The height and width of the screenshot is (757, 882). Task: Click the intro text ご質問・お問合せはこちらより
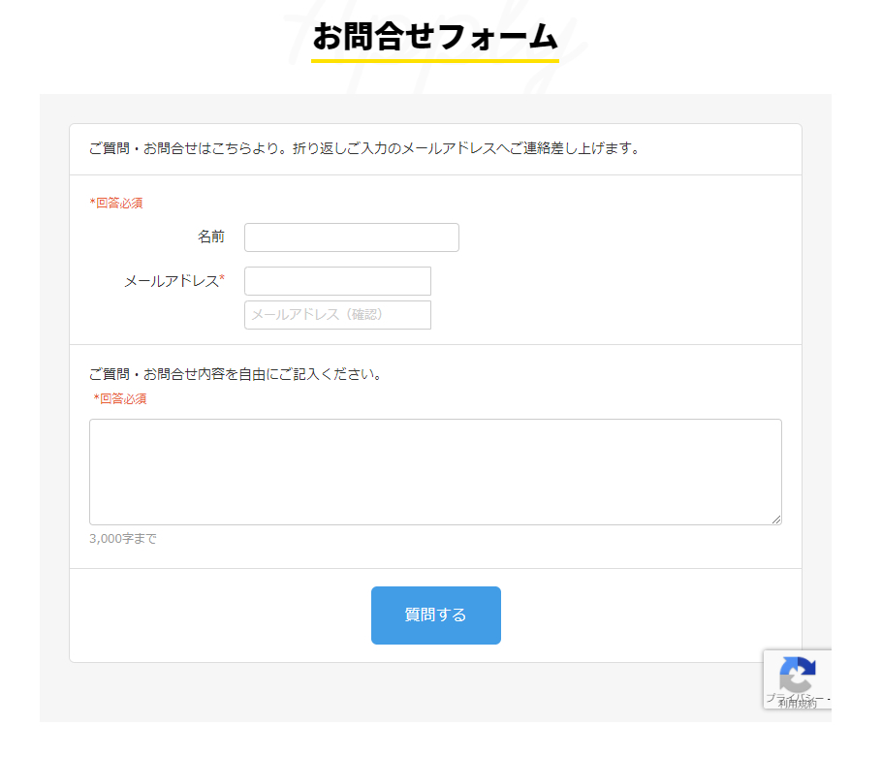coord(363,149)
